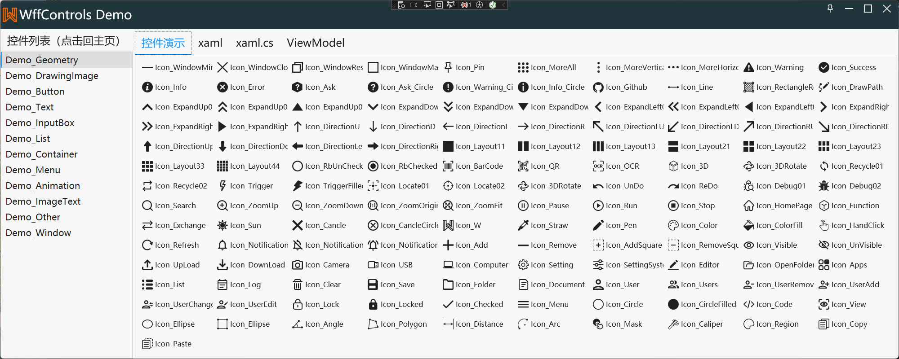Viewport: 899px width, 359px height.
Task: Click the 控件列表 header to return home
Action: click(x=65, y=41)
